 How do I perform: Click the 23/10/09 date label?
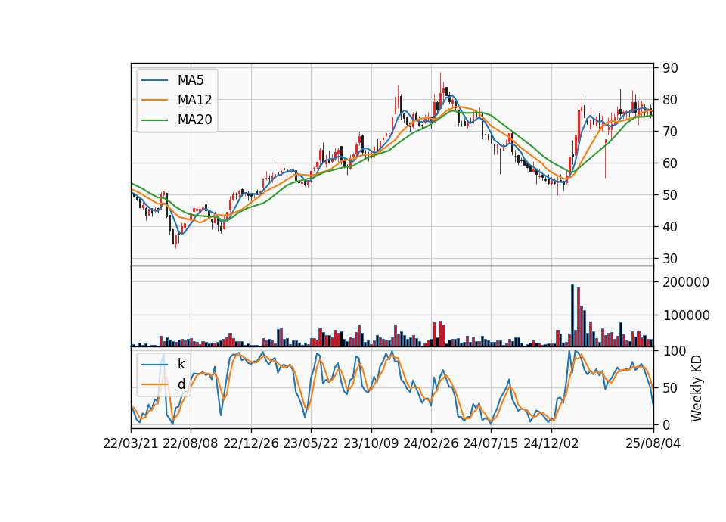(x=371, y=443)
